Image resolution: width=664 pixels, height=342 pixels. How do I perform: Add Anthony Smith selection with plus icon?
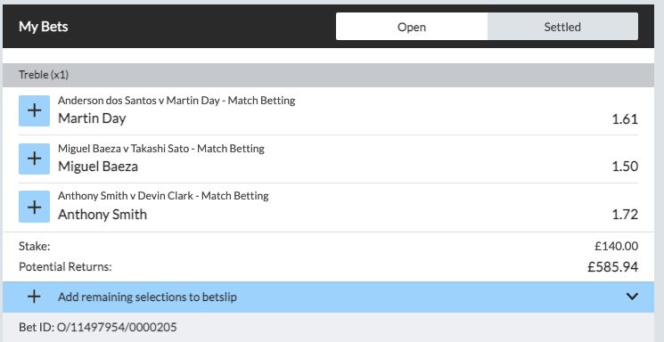34,207
